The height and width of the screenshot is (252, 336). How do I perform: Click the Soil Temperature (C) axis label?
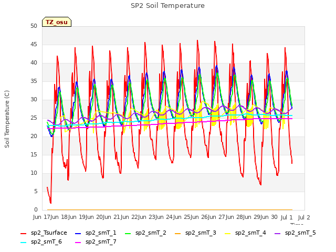(x=7, y=119)
